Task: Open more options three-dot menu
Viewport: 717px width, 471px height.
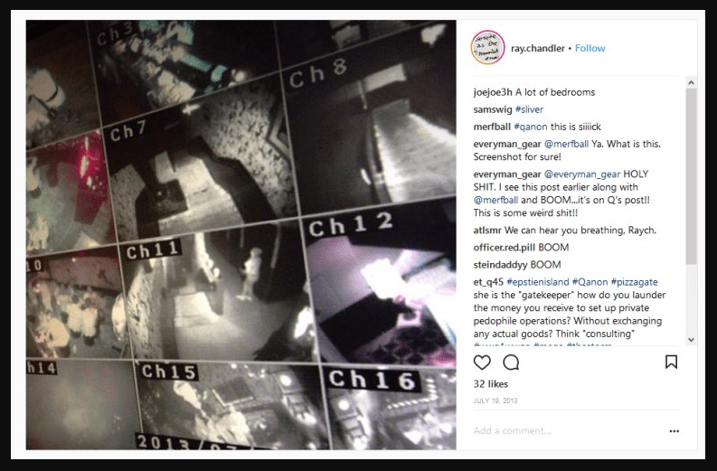Action: click(x=674, y=430)
